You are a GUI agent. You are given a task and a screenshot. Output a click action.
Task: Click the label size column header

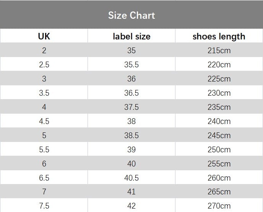(131, 36)
